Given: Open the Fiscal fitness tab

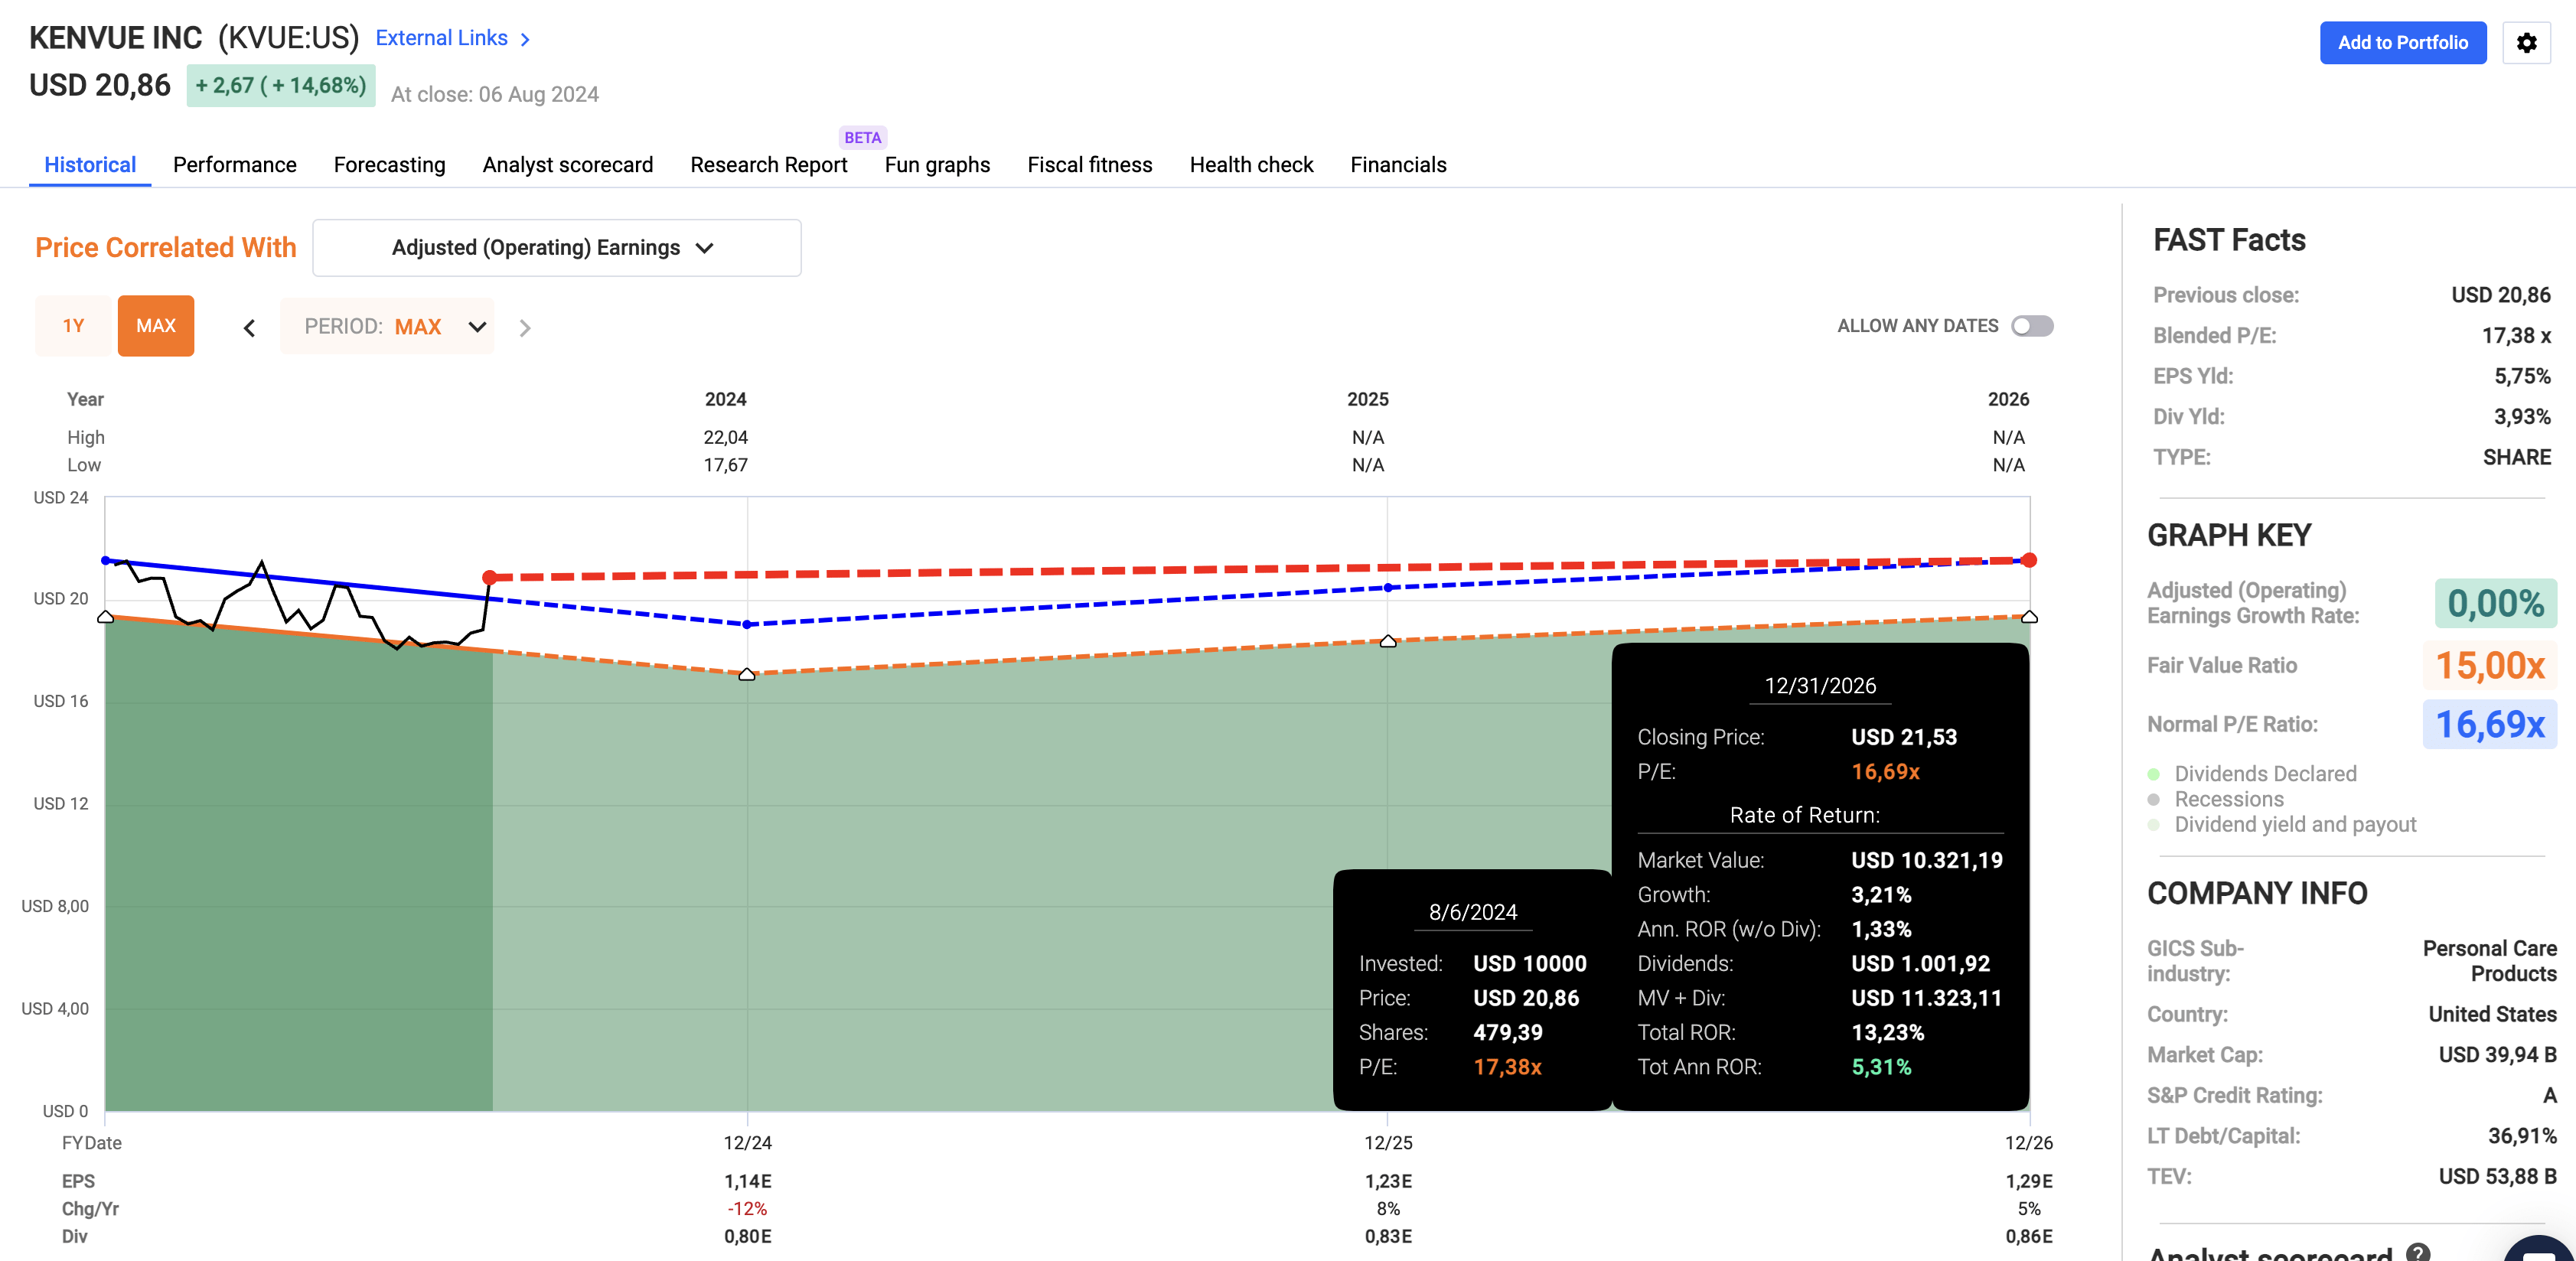Looking at the screenshot, I should [1090, 165].
